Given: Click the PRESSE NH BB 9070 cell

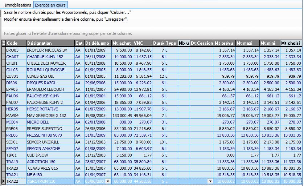Looking at the screenshot, I should click(x=50, y=135).
